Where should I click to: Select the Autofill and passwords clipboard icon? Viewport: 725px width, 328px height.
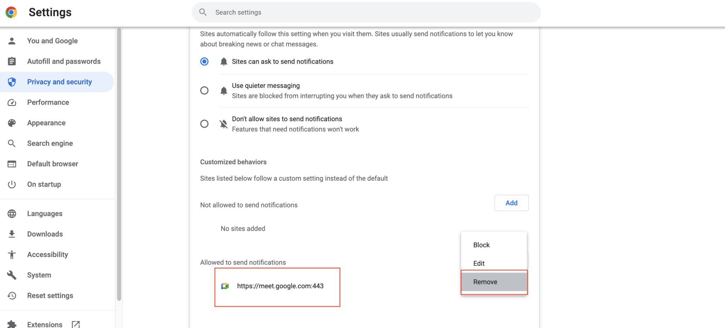click(x=12, y=61)
